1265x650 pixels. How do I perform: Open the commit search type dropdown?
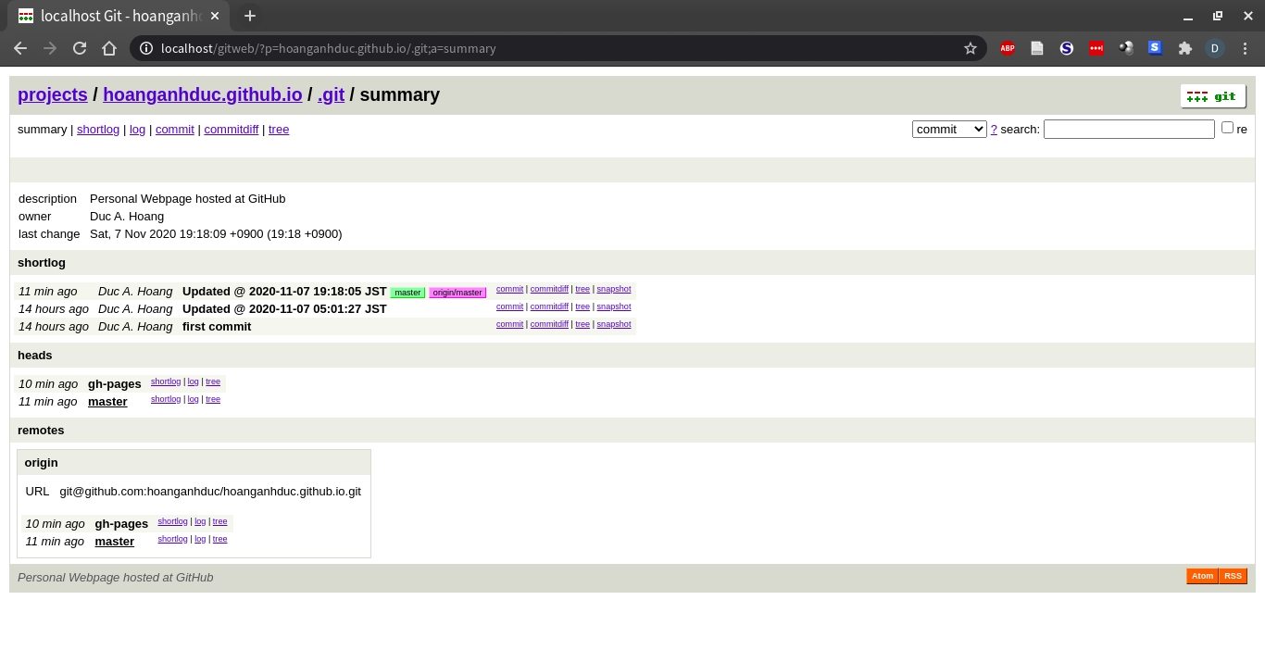coord(949,130)
